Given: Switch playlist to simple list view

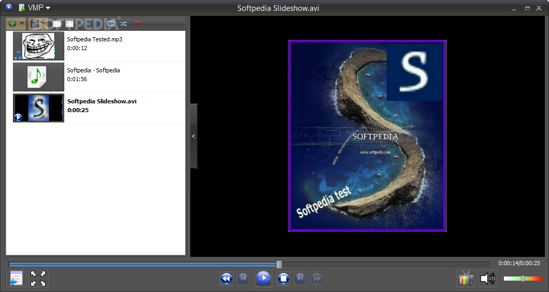Looking at the screenshot, I should click(57, 24).
